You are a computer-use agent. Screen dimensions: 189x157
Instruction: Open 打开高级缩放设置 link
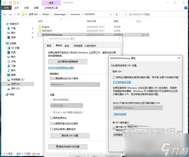click(x=122, y=82)
